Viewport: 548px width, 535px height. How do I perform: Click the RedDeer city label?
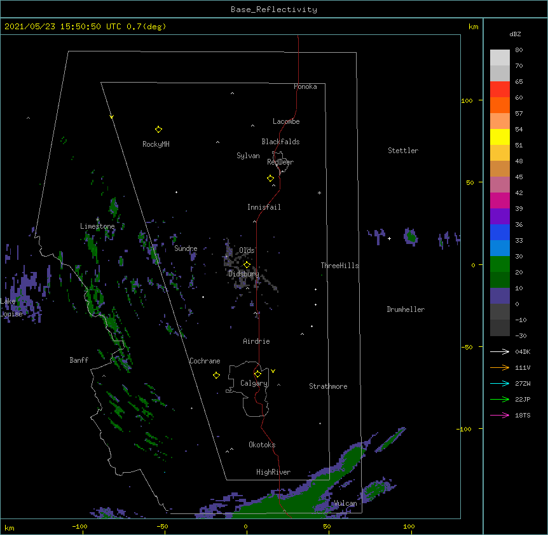280,162
